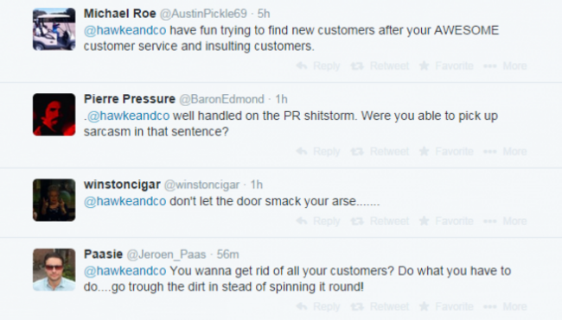Favorite Michael Roe's tweet with star
Image resolution: width=562 pixels, height=320 pixels.
pyautogui.click(x=446, y=66)
